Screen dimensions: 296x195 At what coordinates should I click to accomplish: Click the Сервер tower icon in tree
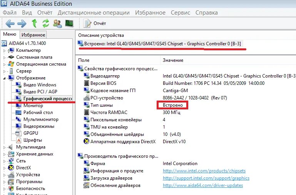click(x=11, y=71)
